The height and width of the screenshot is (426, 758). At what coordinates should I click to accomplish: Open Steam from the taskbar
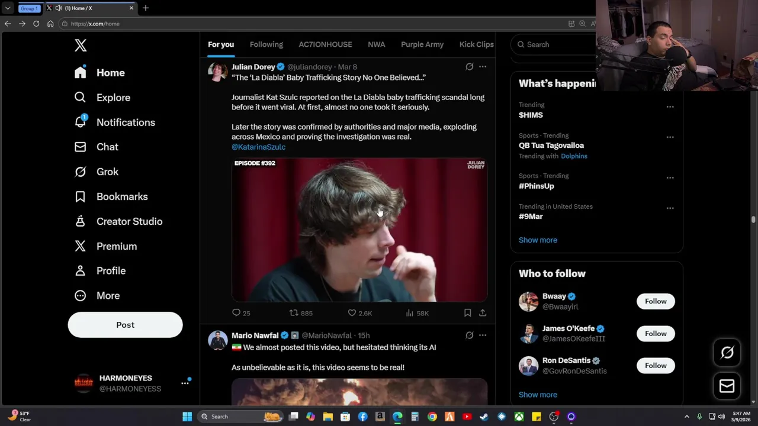click(484, 417)
